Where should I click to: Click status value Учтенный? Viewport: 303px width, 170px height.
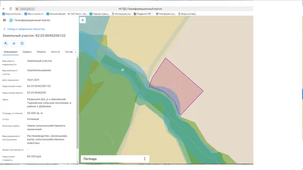pos(33,119)
